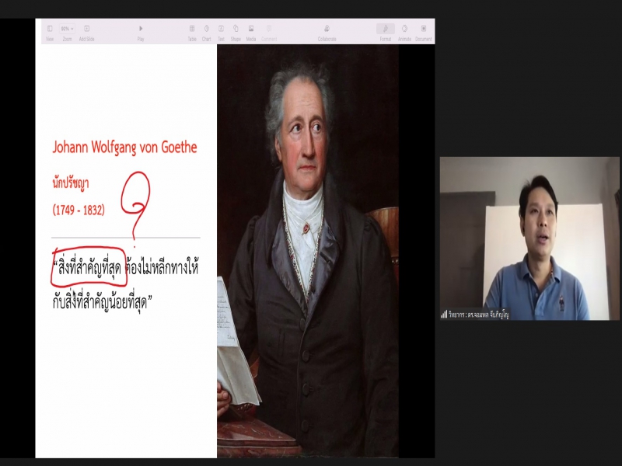Open the Shape picker
The image size is (622, 466).
[236, 30]
